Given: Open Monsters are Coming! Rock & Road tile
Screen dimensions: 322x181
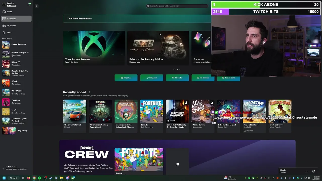Looking at the screenshot, I should [x=100, y=116].
